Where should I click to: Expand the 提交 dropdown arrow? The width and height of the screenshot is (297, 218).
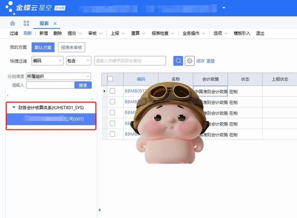pos(80,34)
